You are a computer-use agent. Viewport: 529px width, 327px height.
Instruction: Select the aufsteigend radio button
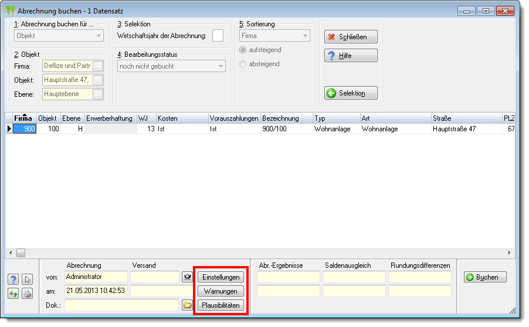tap(243, 50)
